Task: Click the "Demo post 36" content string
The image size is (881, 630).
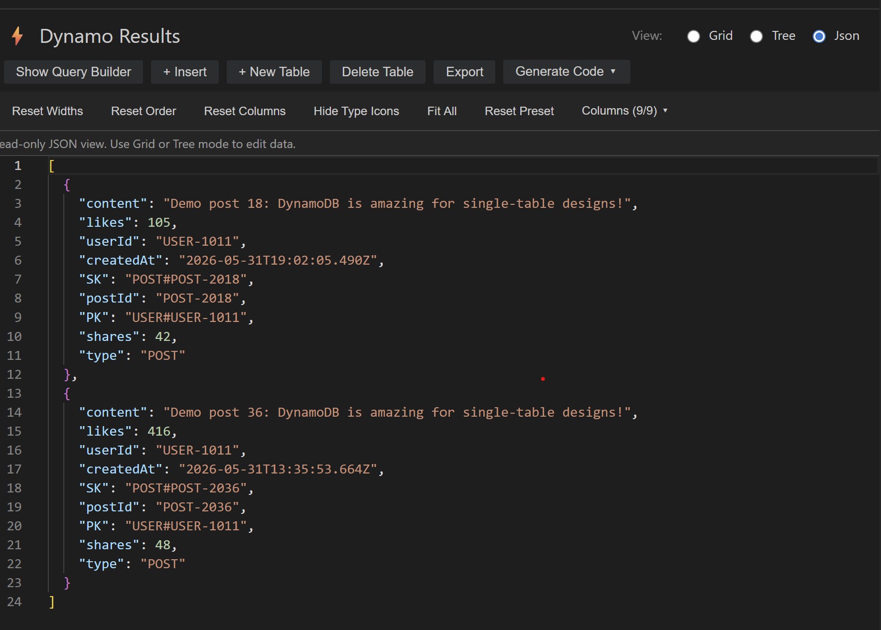Action: (397, 412)
